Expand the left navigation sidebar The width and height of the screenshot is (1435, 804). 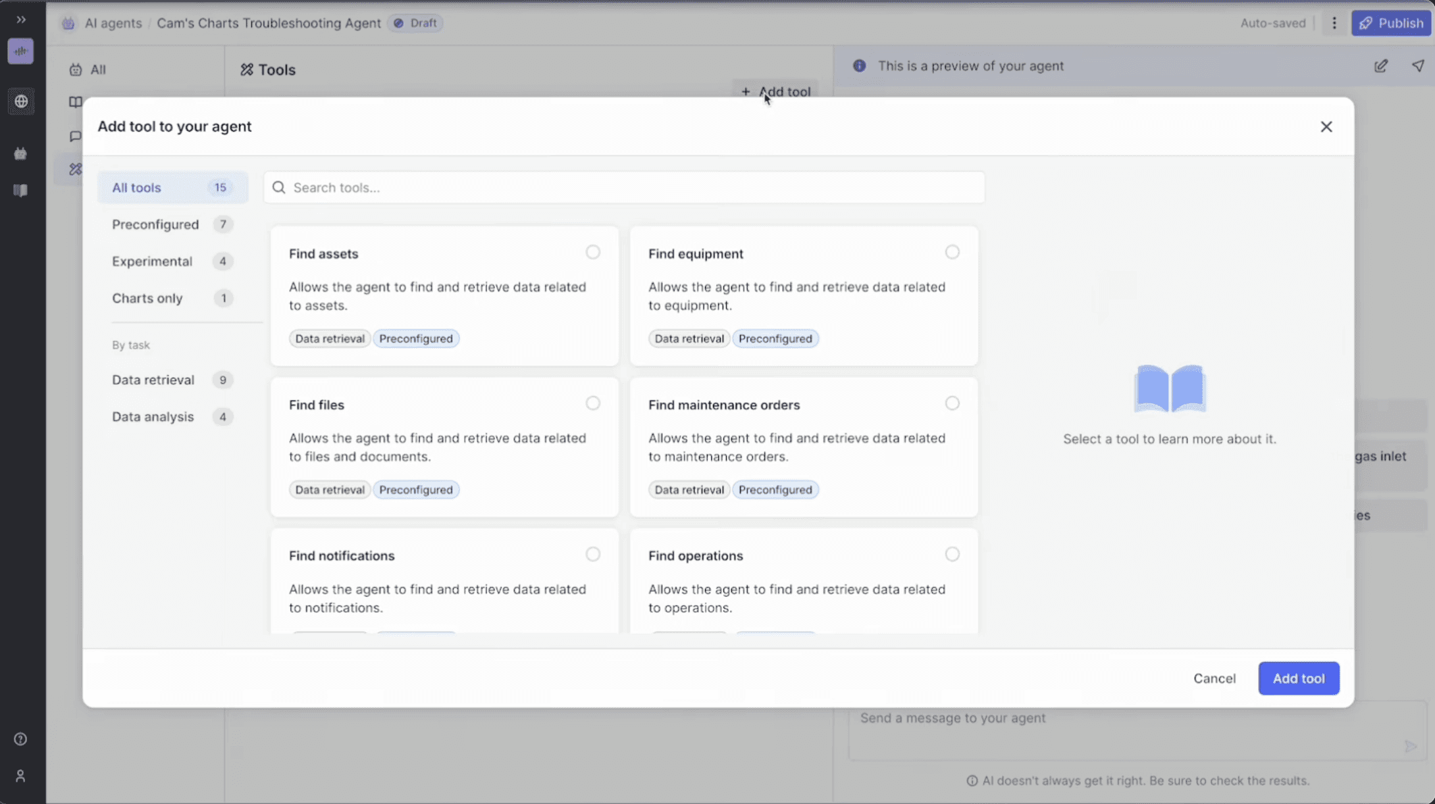pos(20,20)
